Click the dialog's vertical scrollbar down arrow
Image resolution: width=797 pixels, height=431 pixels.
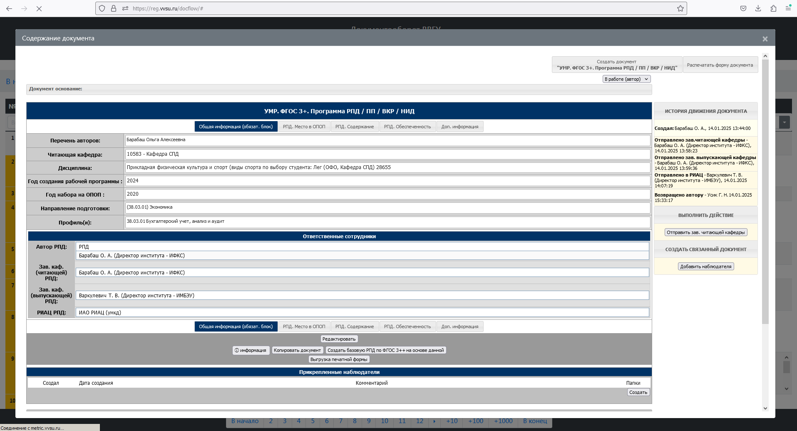tap(765, 408)
